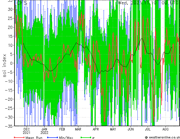Click the 'APR' x-axis label
Viewport: 180px width, 139px height.
96,129
